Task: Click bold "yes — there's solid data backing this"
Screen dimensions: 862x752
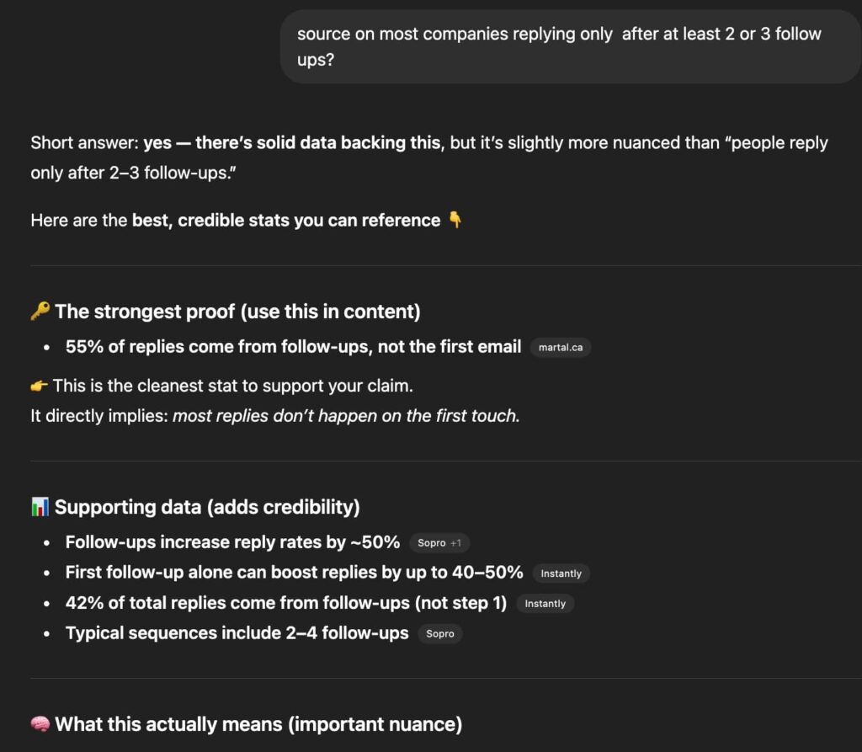Action: [x=292, y=142]
